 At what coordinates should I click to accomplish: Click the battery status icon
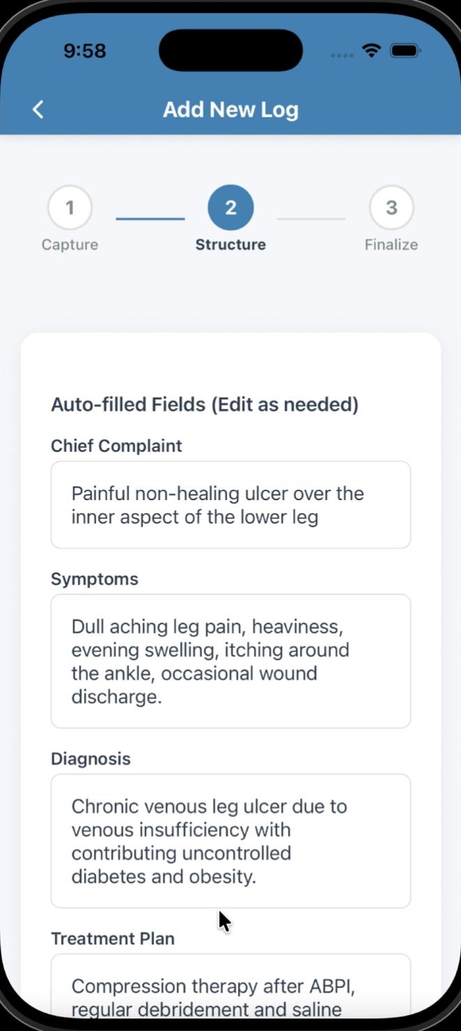pyautogui.click(x=405, y=51)
